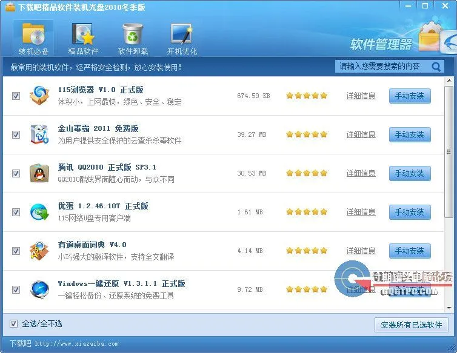Open 详细信息 link for 腾讯 QQ2010
This screenshot has height=353, width=457.
pyautogui.click(x=361, y=173)
